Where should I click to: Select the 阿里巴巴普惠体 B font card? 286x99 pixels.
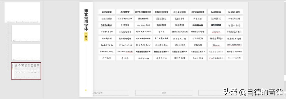point(162,51)
